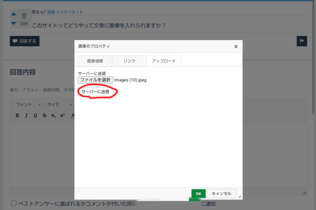This screenshot has height=210, width=316.
Task: Click the キャンセル button
Action: point(222,194)
